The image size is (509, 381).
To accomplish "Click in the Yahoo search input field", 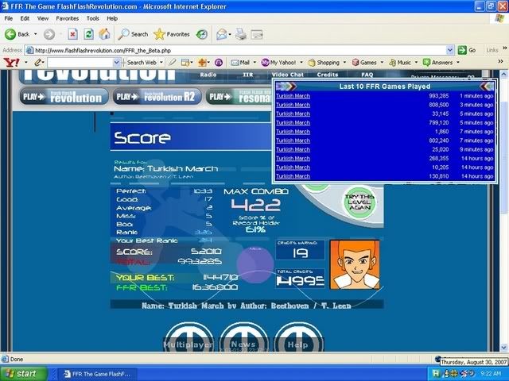I will 81,62.
